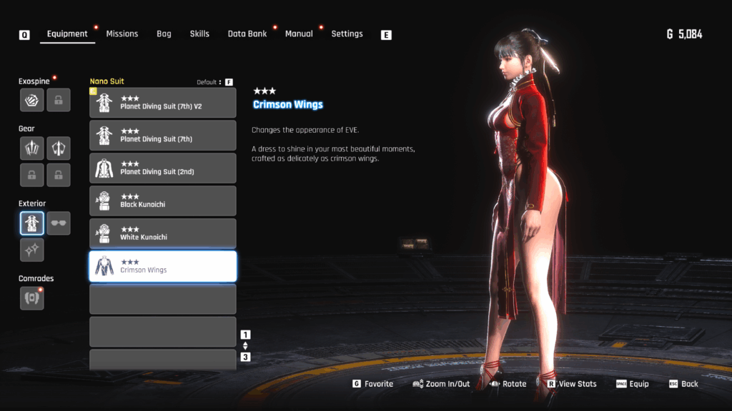Open the Bag tab
732x411 pixels.
[x=164, y=34]
